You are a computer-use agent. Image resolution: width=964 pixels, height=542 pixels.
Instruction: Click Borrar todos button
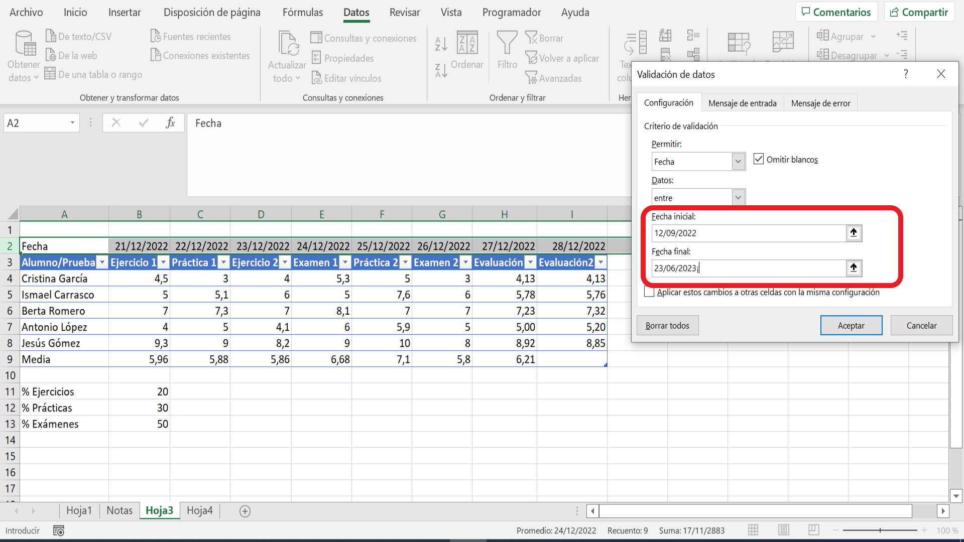667,325
